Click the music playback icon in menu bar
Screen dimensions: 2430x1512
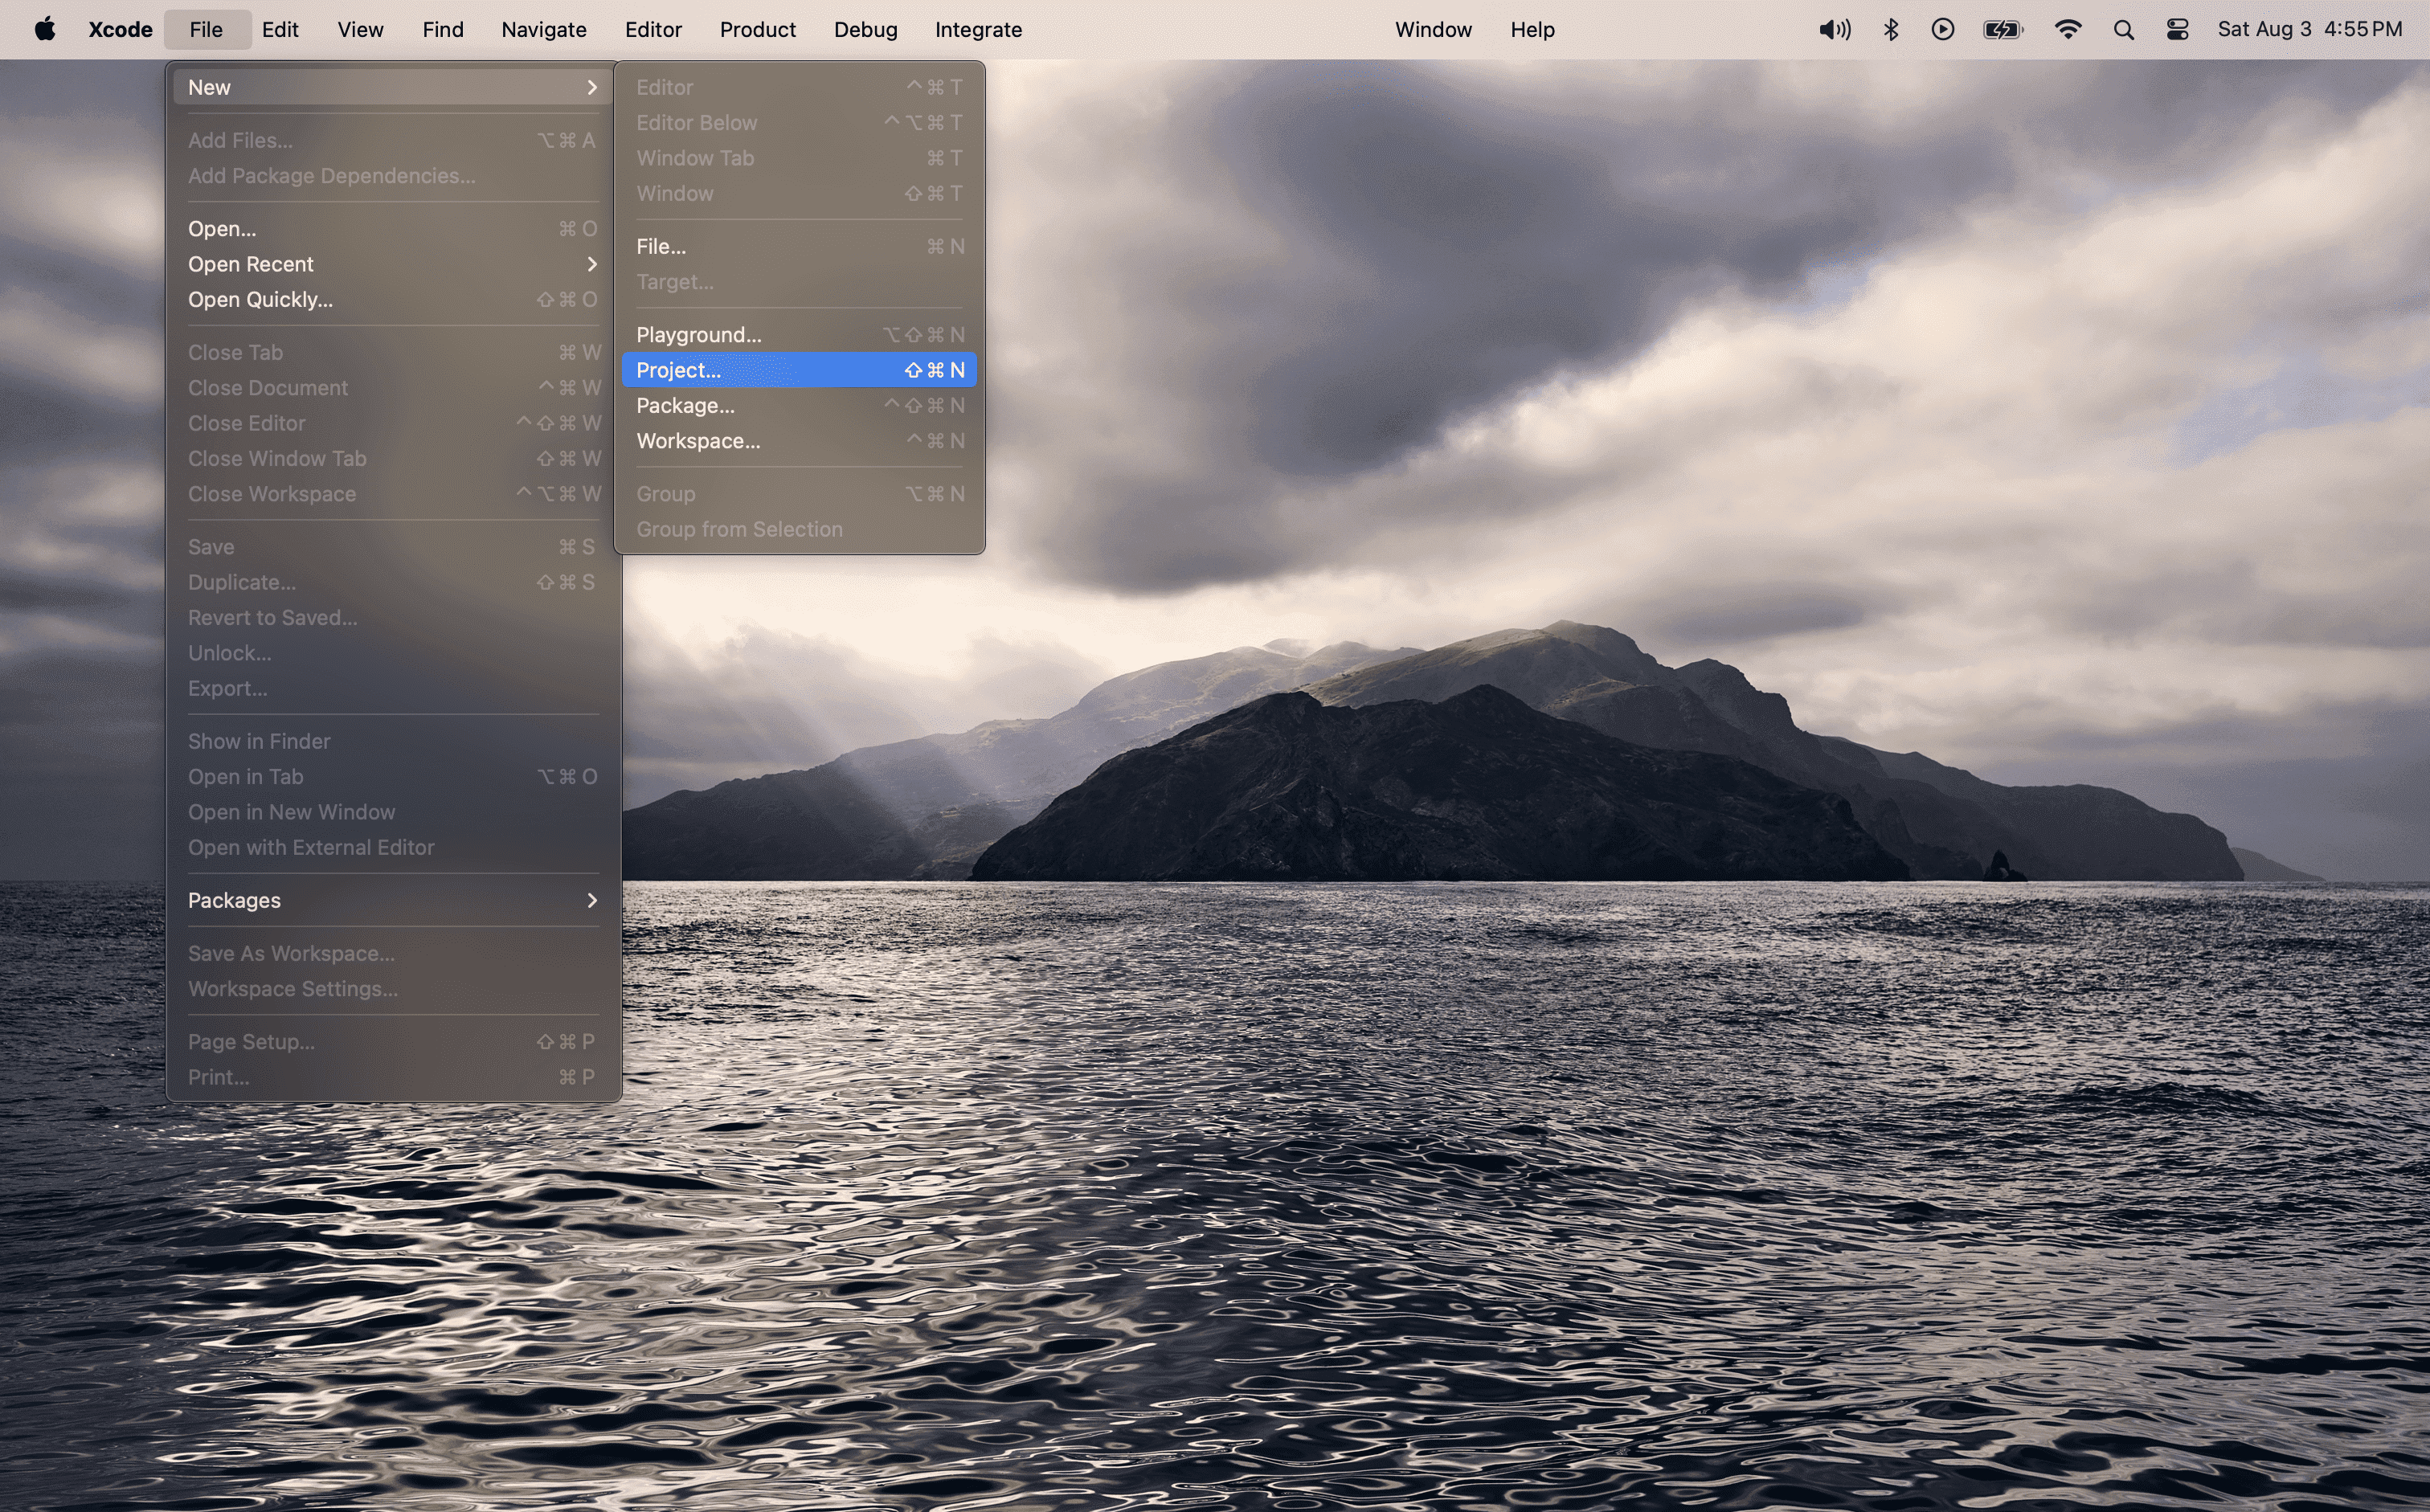pyautogui.click(x=1943, y=29)
